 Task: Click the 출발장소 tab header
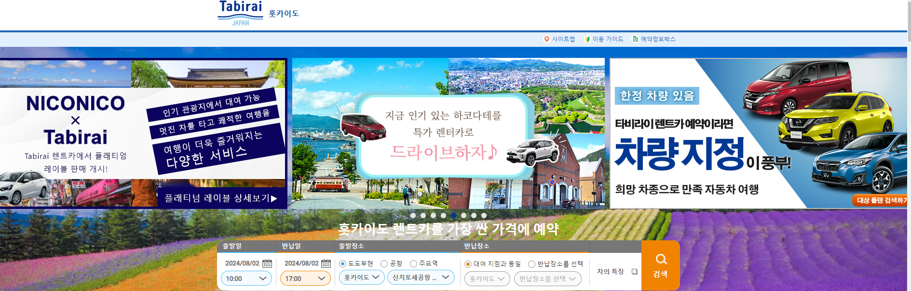(x=397, y=246)
